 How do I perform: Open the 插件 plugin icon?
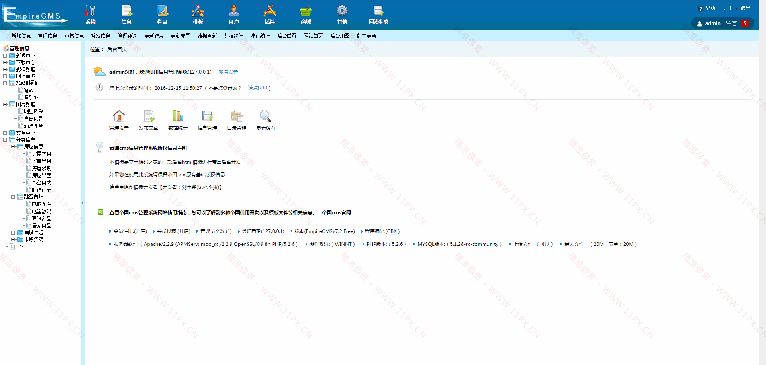pyautogui.click(x=269, y=11)
